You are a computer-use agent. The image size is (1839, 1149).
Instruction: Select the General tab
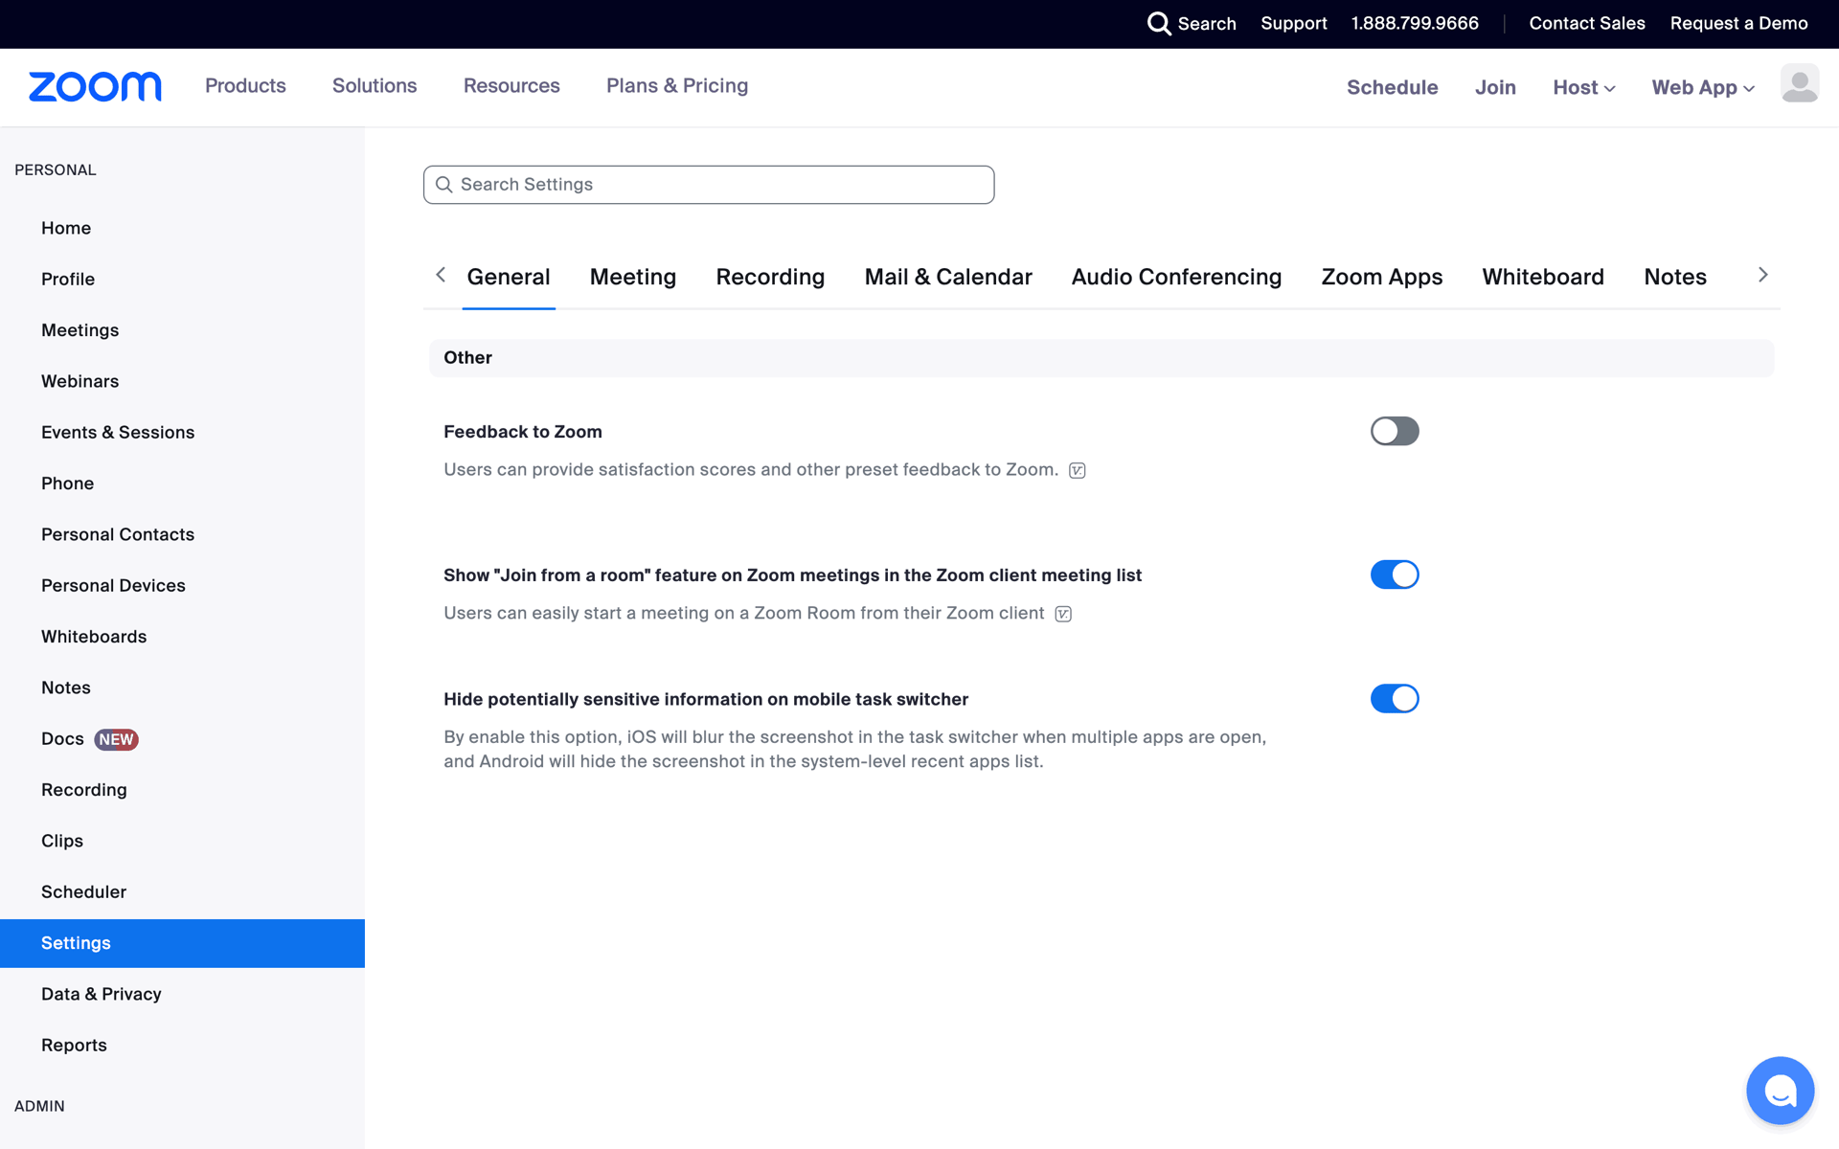509,277
